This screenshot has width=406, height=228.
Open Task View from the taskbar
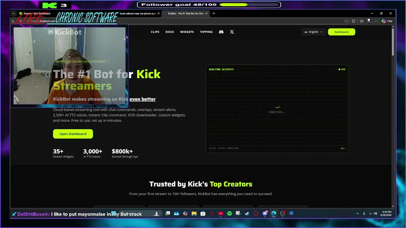(167, 214)
